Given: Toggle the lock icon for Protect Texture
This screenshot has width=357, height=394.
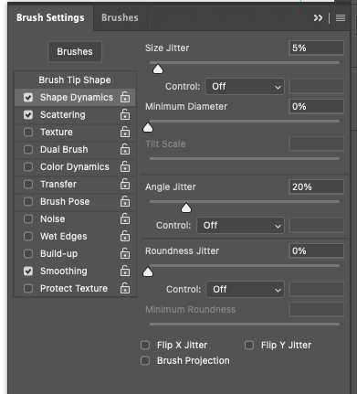Looking at the screenshot, I should (x=125, y=288).
